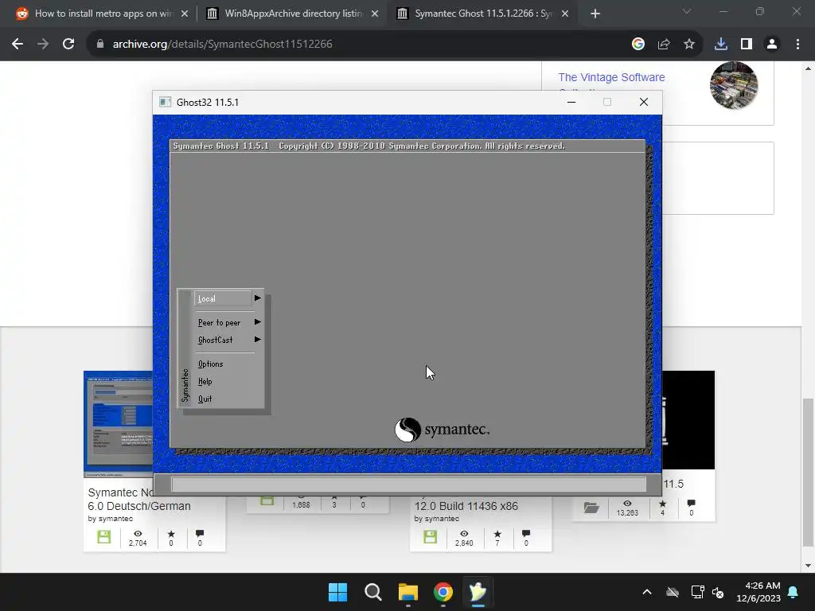
Task: Select Help in Ghost menu
Action: [205, 381]
